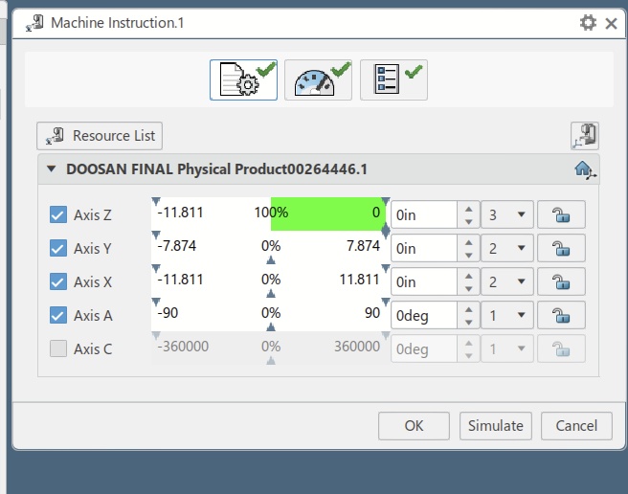Viewport: 628px width, 494px height.
Task: Click the Axis Z minimum limit -11.811
Action: tap(180, 213)
